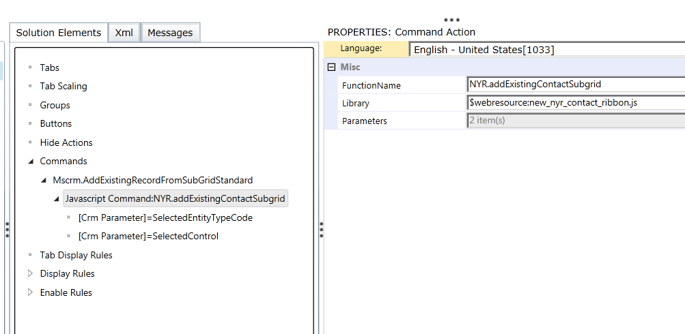Select the SelectedControl Crm Parameter

148,237
